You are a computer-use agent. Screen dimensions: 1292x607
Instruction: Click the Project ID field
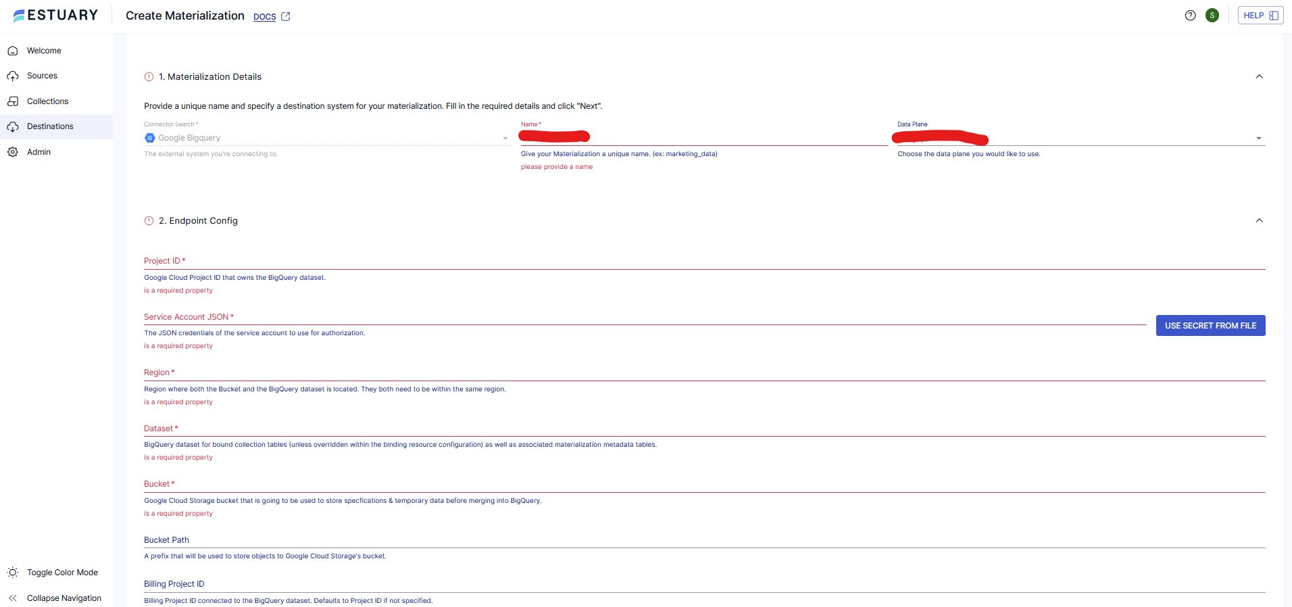(704, 261)
